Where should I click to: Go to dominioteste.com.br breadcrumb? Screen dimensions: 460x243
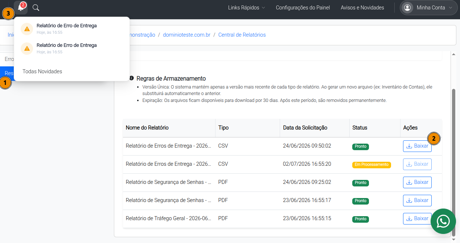pos(187,35)
